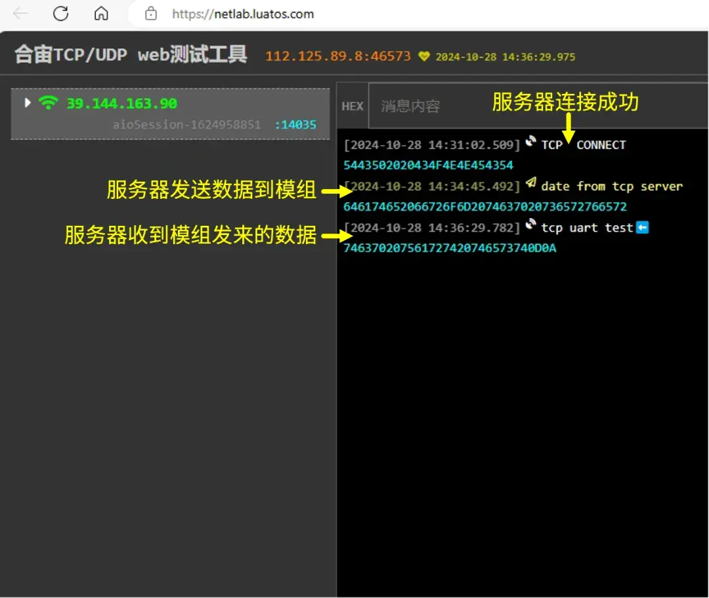
Task: Toggle the HEX send mode
Action: pos(353,106)
